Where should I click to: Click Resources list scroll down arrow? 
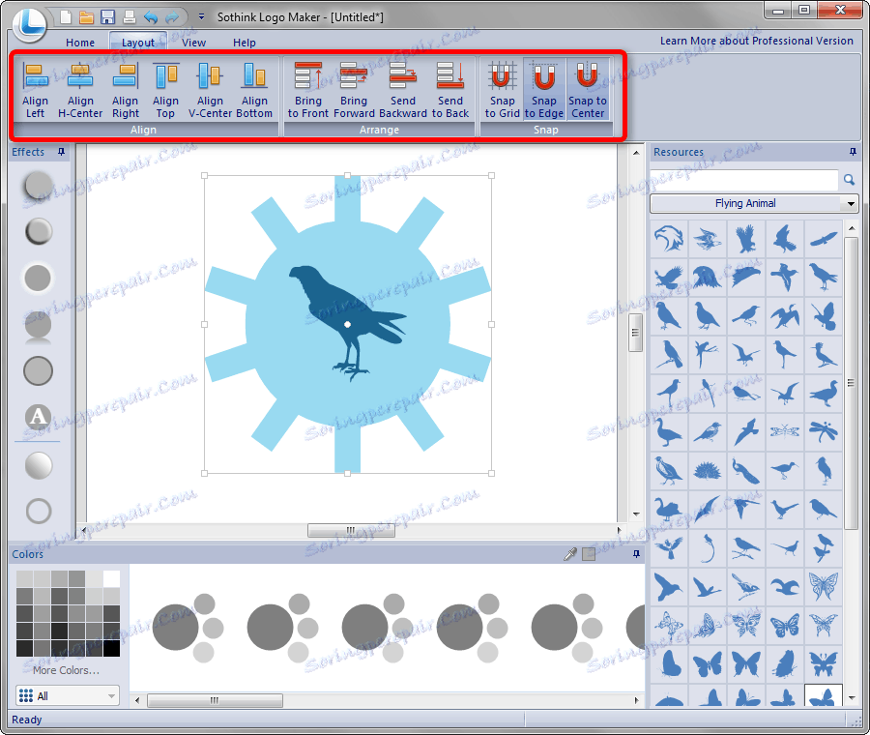pyautogui.click(x=852, y=698)
